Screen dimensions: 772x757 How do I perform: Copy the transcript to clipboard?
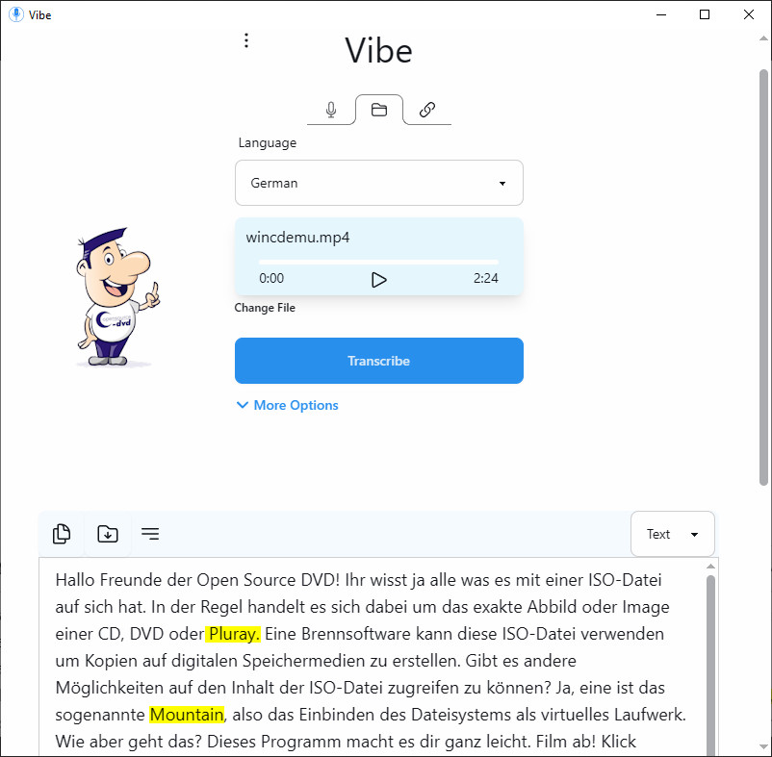[62, 534]
